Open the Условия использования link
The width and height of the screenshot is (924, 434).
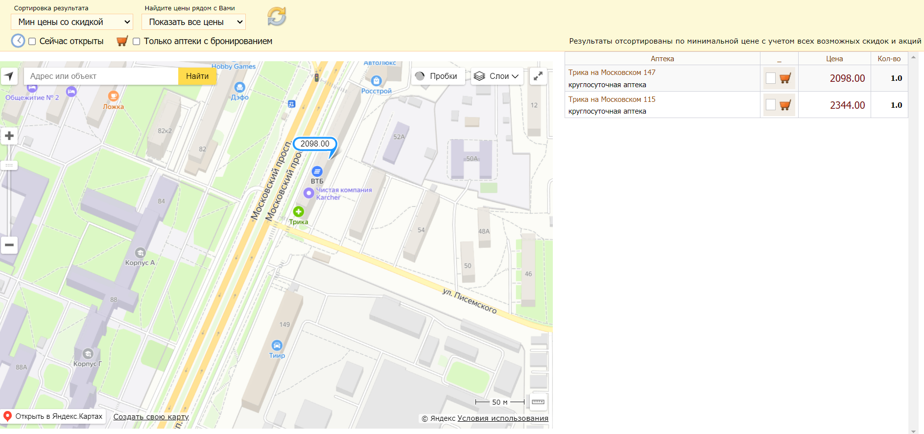pos(503,418)
